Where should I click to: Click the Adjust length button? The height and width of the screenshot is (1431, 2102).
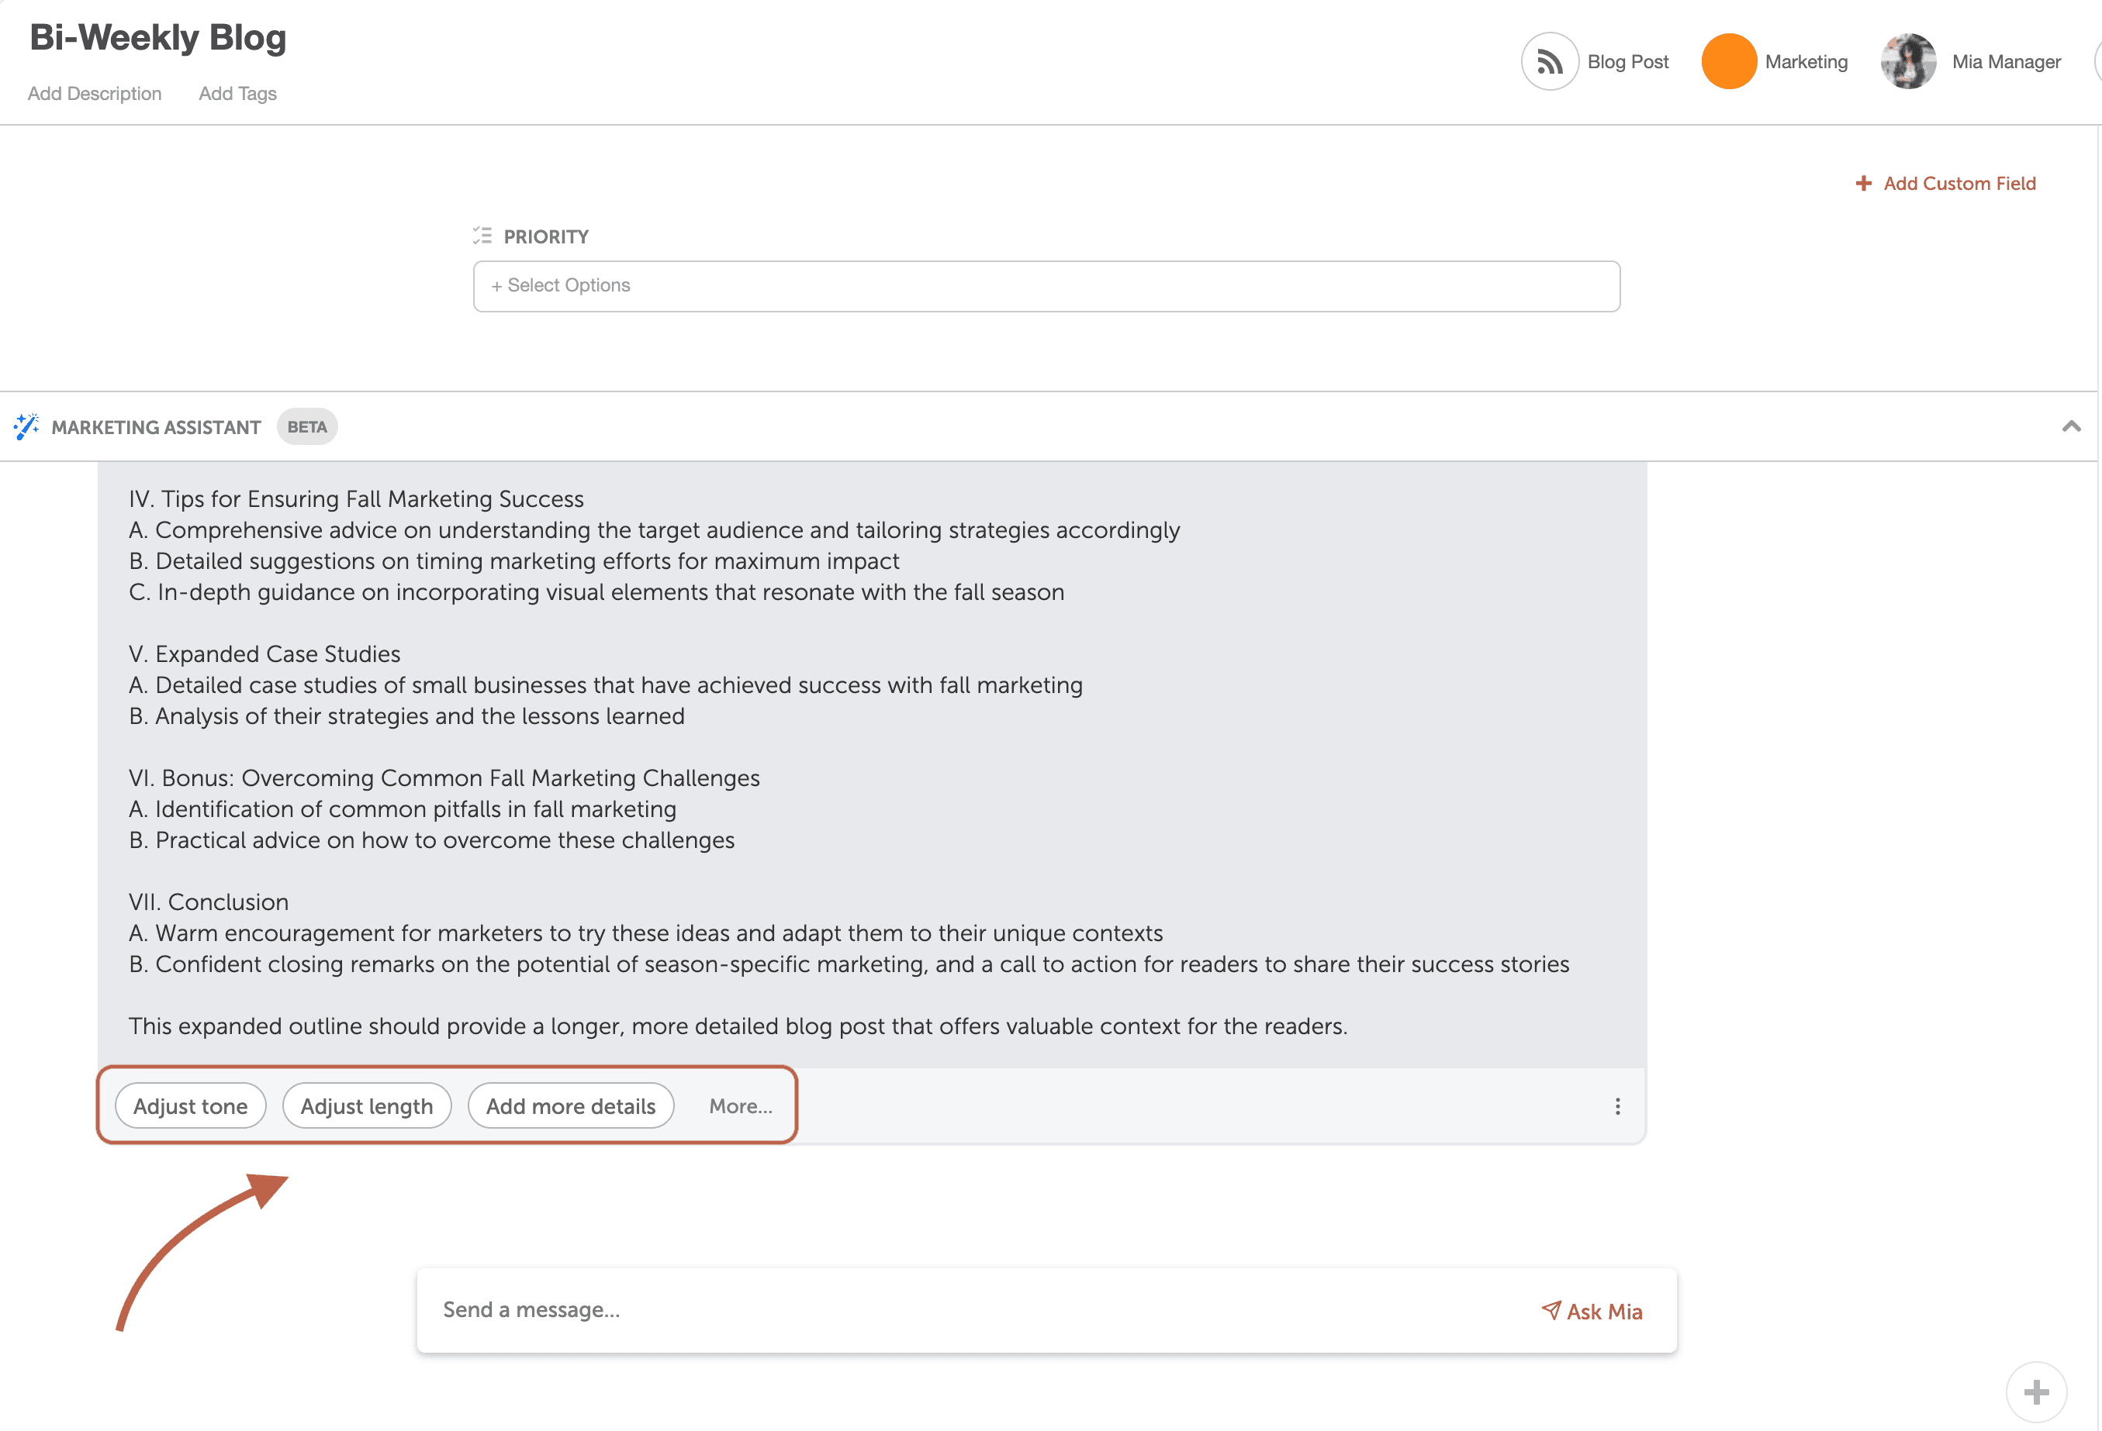point(366,1105)
